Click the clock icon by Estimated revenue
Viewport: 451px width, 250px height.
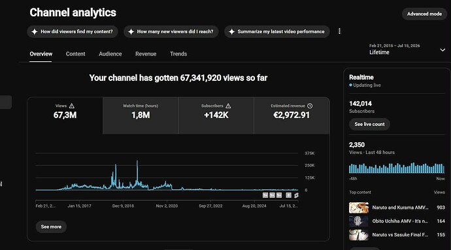(310, 106)
